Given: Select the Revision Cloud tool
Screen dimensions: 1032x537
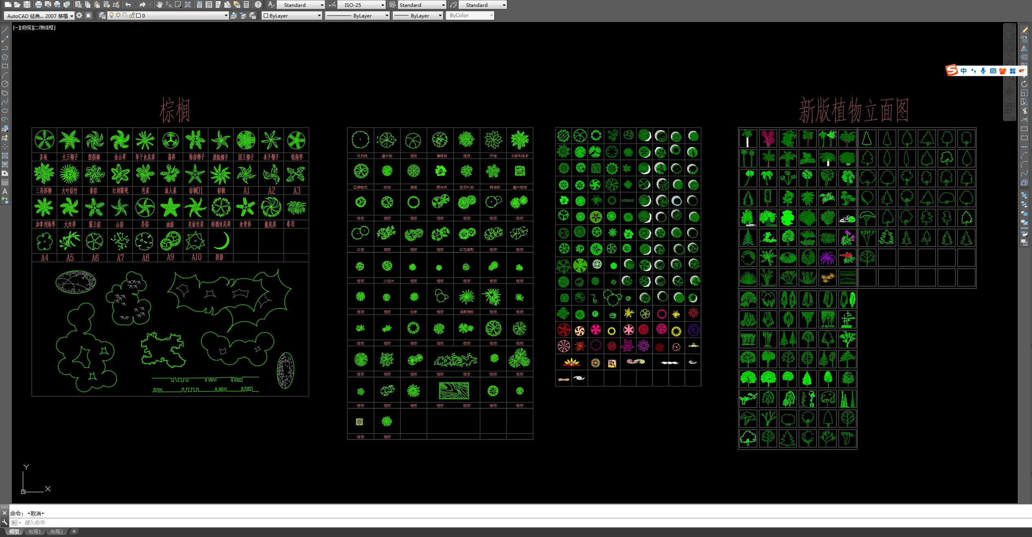Looking at the screenshot, I should (5, 93).
